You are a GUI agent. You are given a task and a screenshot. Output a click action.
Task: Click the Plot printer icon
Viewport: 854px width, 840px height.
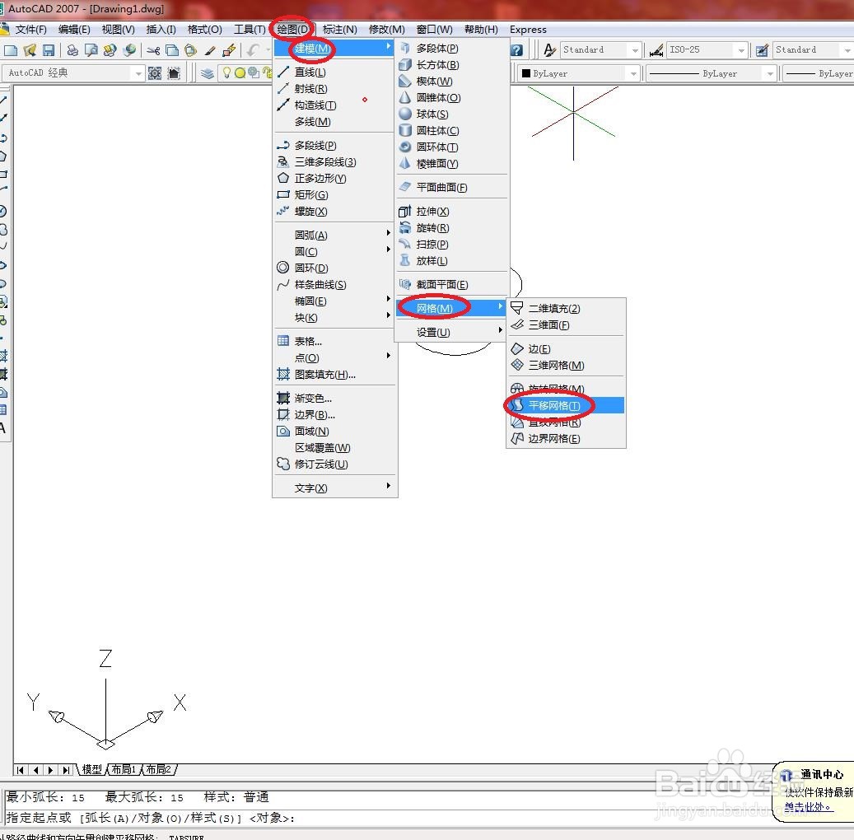pos(72,51)
